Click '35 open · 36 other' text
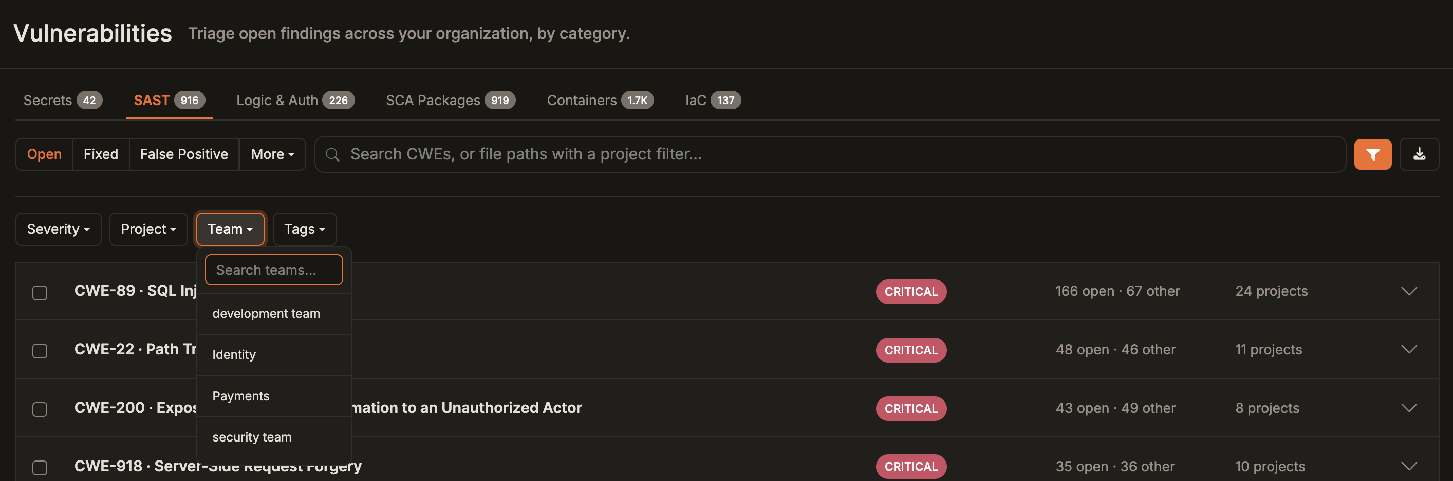Viewport: 1453px width, 481px height. click(1115, 466)
